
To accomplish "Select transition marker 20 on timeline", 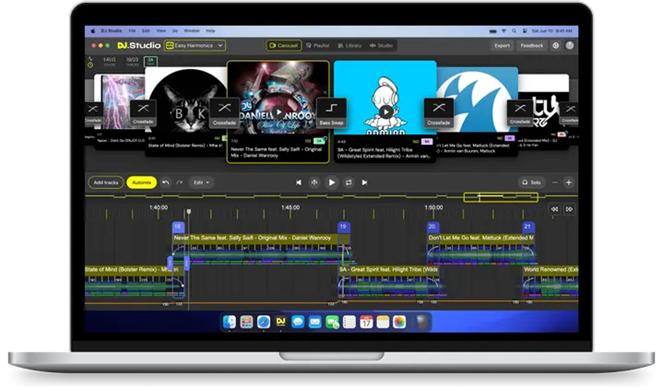I will click(432, 227).
